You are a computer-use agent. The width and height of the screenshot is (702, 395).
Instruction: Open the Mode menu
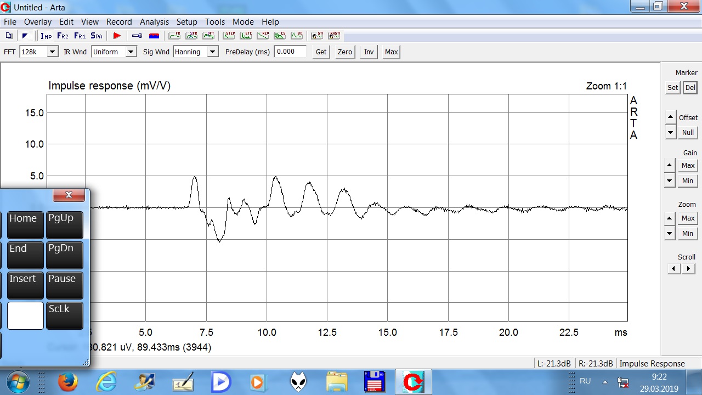point(243,22)
